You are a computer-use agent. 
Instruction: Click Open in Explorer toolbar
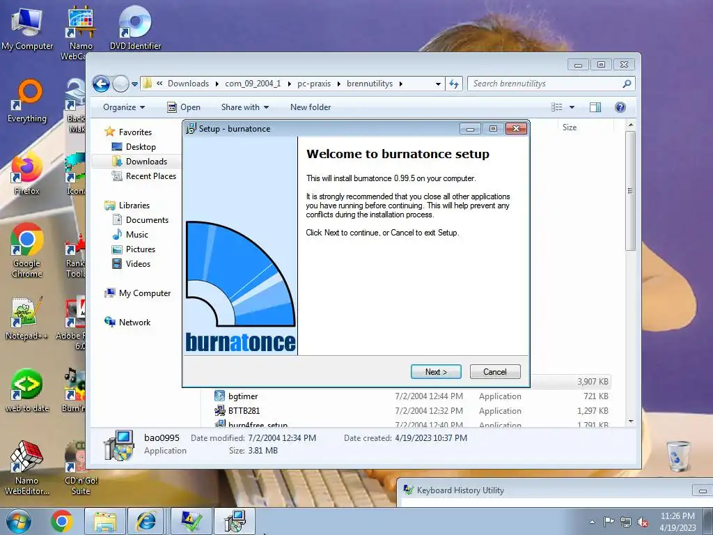[x=184, y=107]
